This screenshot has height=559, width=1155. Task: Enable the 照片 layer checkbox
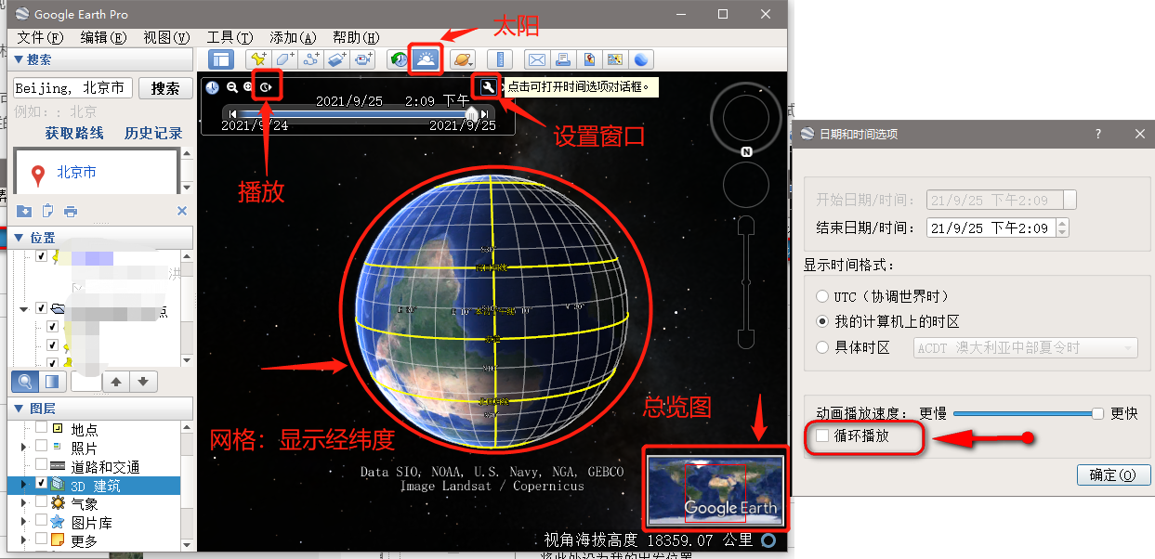41,448
